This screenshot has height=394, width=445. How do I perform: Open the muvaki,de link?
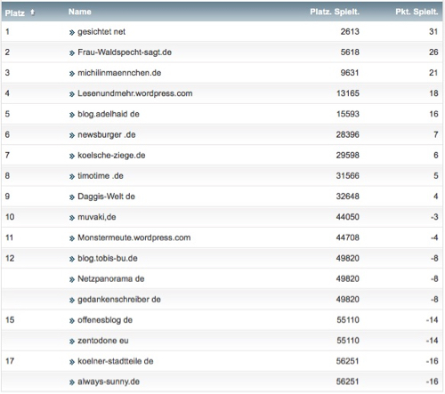tap(97, 217)
